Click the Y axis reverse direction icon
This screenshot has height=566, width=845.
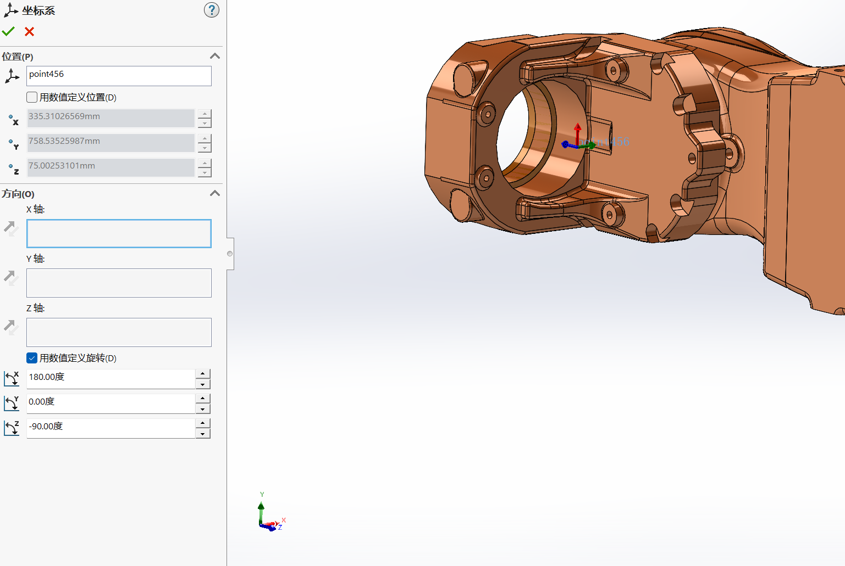click(x=11, y=277)
